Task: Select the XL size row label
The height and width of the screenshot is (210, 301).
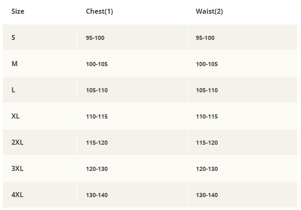Action: click(x=15, y=116)
